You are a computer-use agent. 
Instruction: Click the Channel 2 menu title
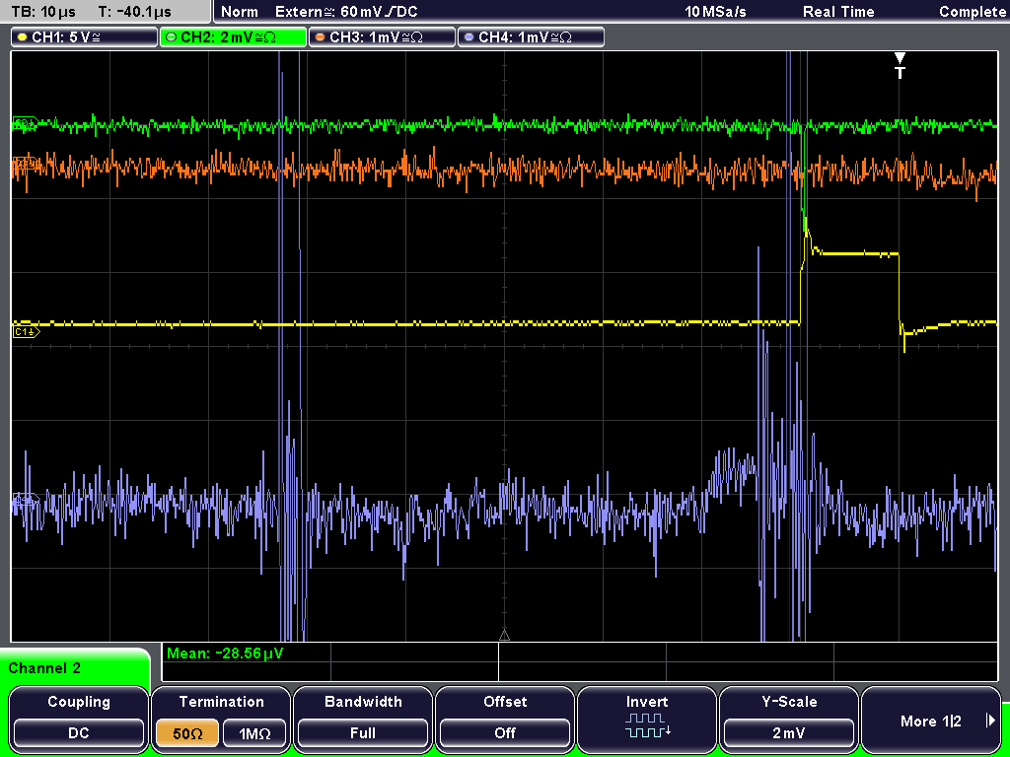pyautogui.click(x=44, y=668)
